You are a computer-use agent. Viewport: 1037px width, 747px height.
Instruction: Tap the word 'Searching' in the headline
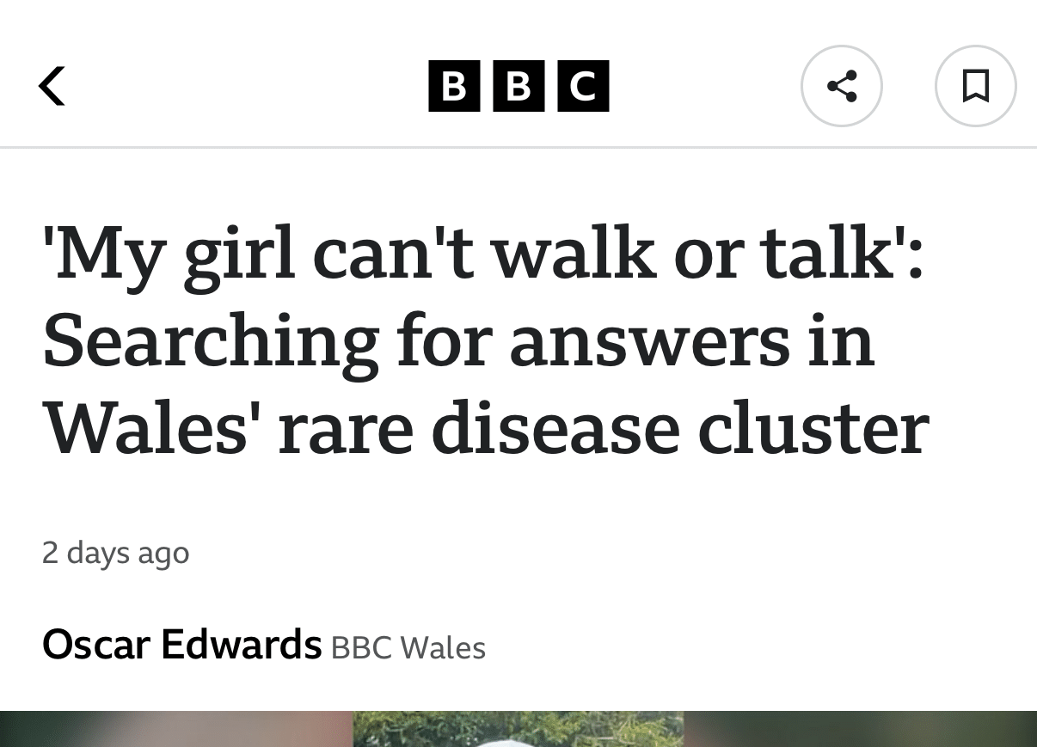tap(211, 342)
